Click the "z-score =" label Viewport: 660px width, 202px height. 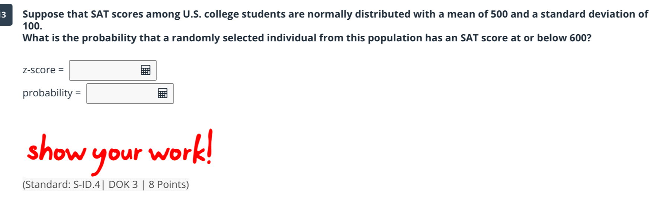pyautogui.click(x=43, y=70)
